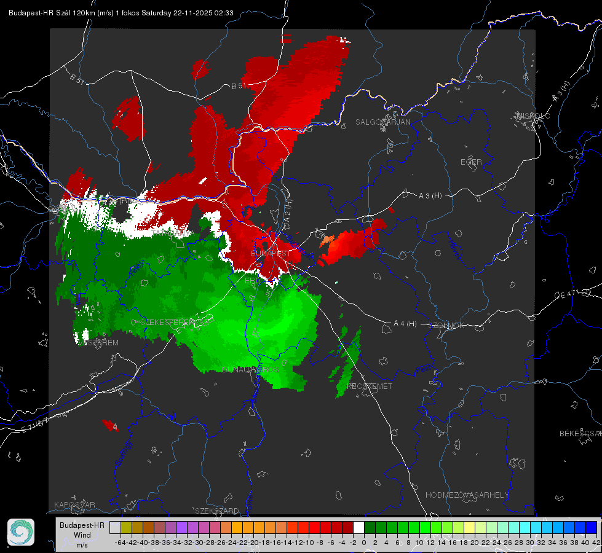Click the MISKOLC city label
Screen dimensions: 602x553
[x=533, y=116]
